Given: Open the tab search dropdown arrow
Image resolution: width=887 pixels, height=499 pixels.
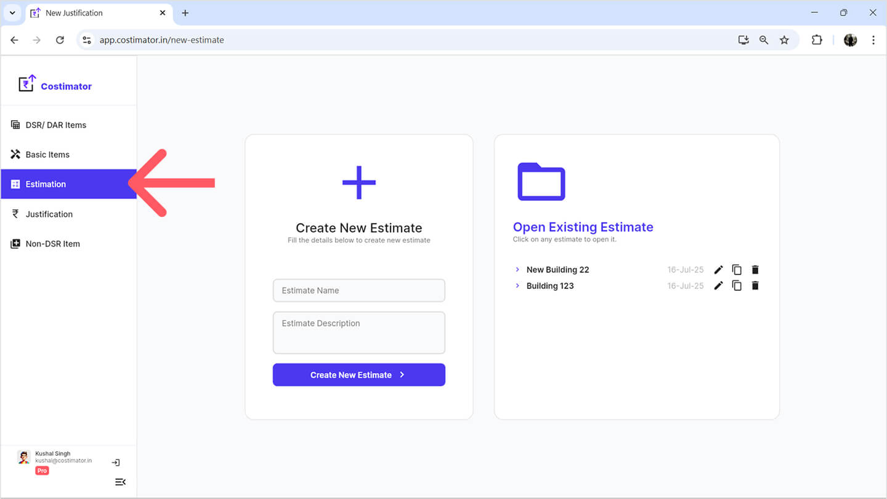Looking at the screenshot, I should point(12,13).
